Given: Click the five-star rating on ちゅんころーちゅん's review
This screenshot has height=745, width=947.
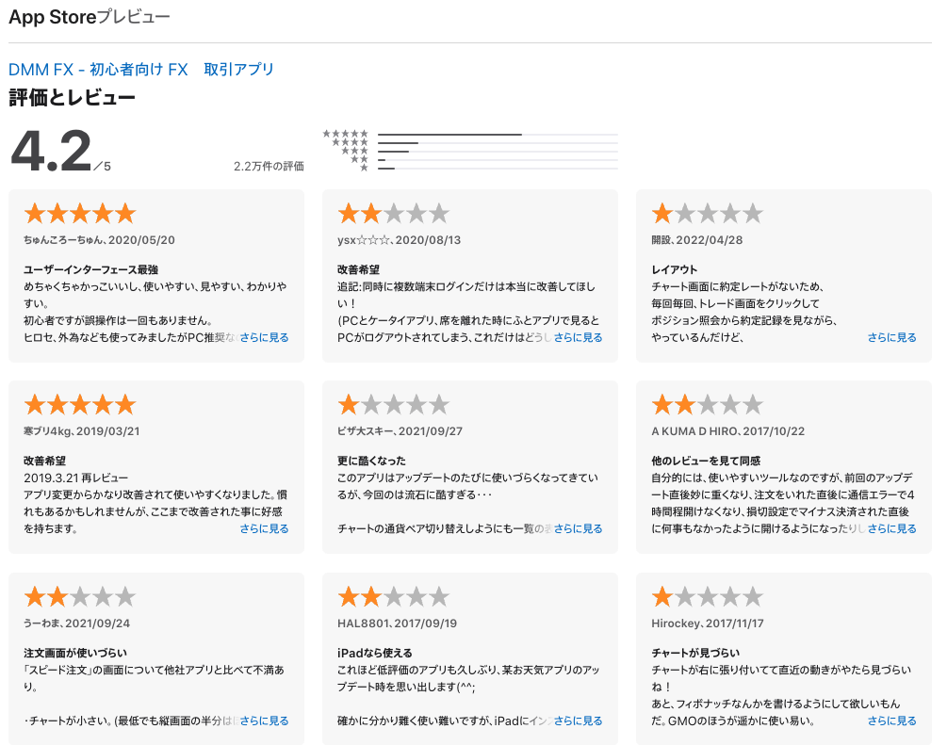Looking at the screenshot, I should tap(79, 213).
